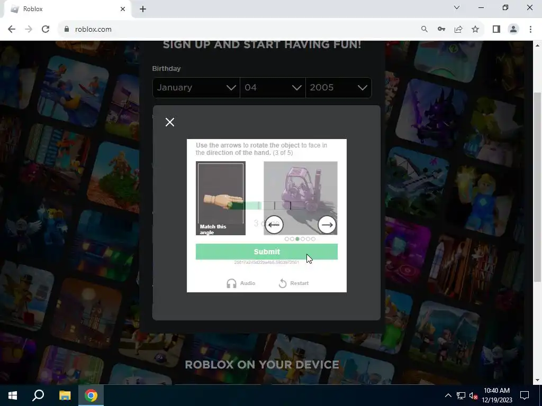
Task: Go back in browser history
Action: (12, 30)
